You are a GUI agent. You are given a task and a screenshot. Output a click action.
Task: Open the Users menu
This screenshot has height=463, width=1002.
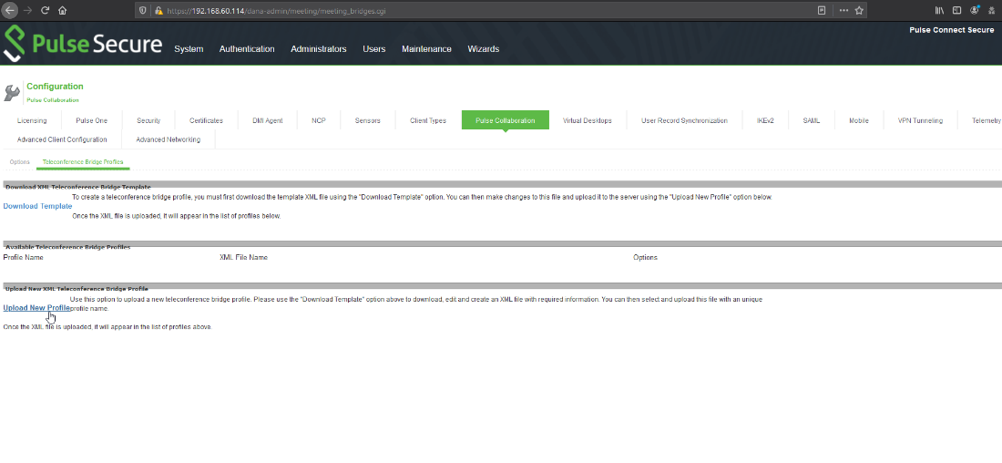(373, 49)
